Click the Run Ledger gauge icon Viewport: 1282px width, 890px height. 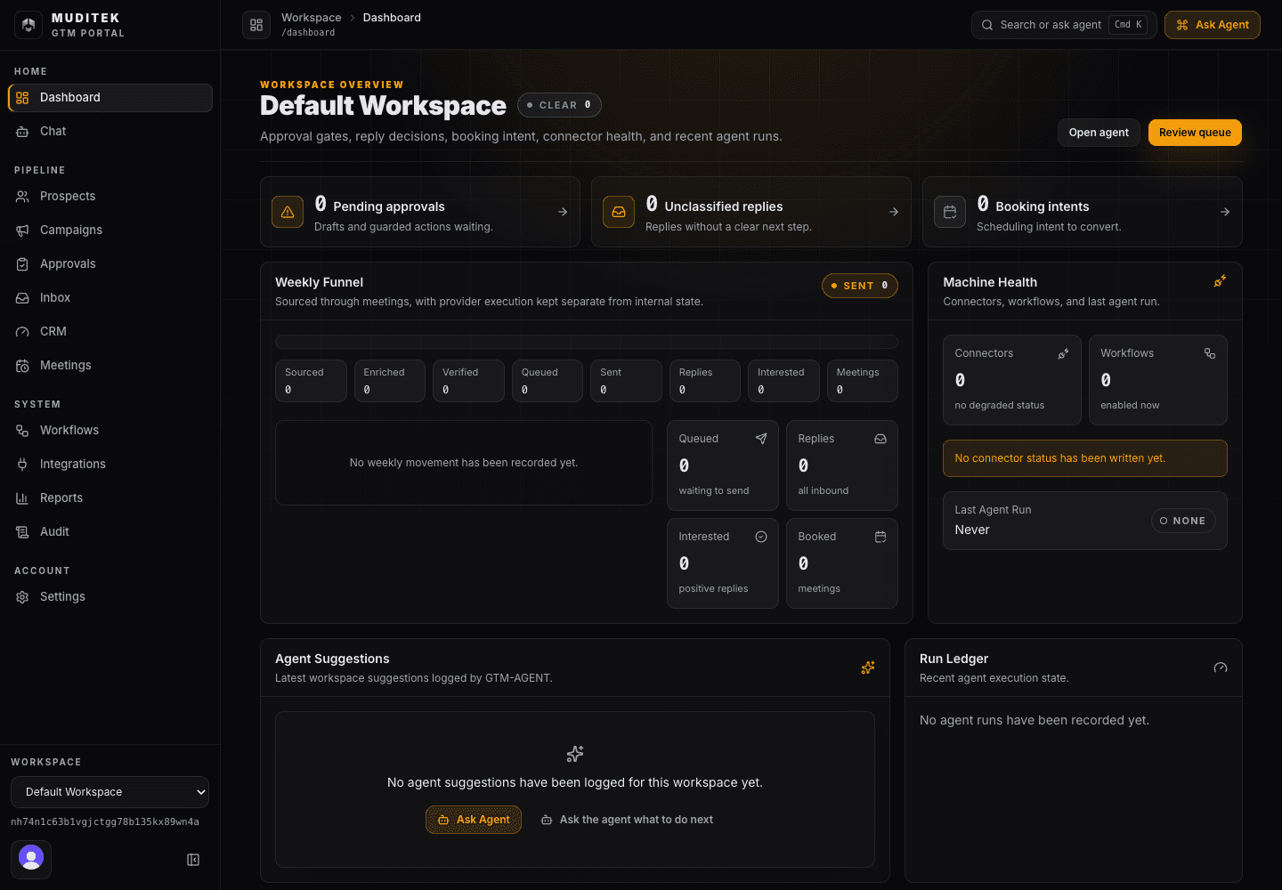point(1221,667)
